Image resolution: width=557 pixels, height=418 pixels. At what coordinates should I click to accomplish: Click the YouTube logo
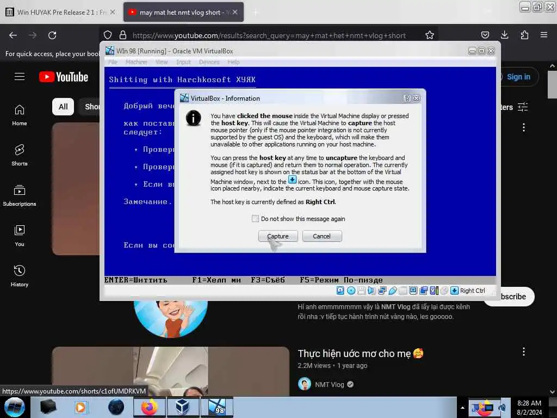coord(64,77)
